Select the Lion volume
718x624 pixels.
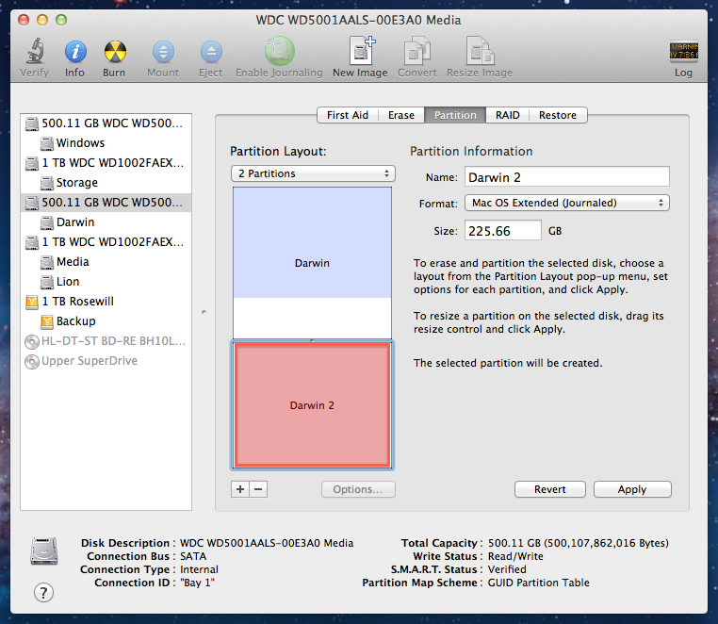106,281
